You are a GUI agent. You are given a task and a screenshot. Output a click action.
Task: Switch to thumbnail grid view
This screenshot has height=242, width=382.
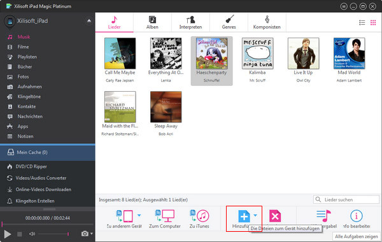point(373,23)
